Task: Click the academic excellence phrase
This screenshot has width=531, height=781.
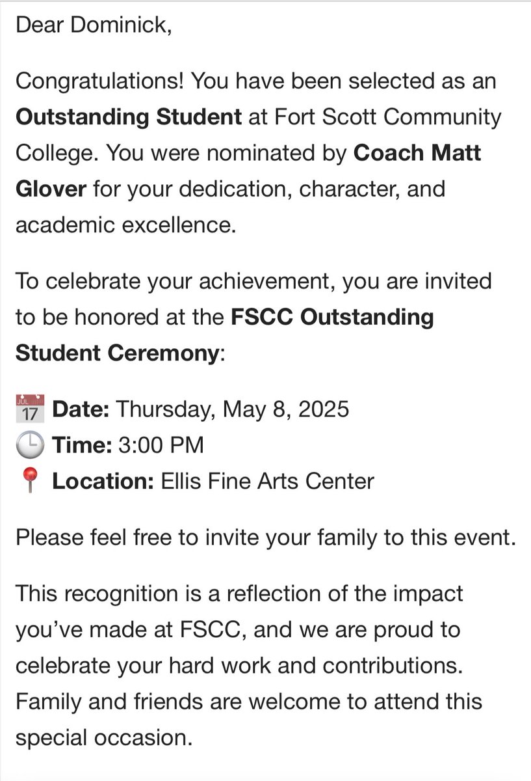Action: (123, 226)
